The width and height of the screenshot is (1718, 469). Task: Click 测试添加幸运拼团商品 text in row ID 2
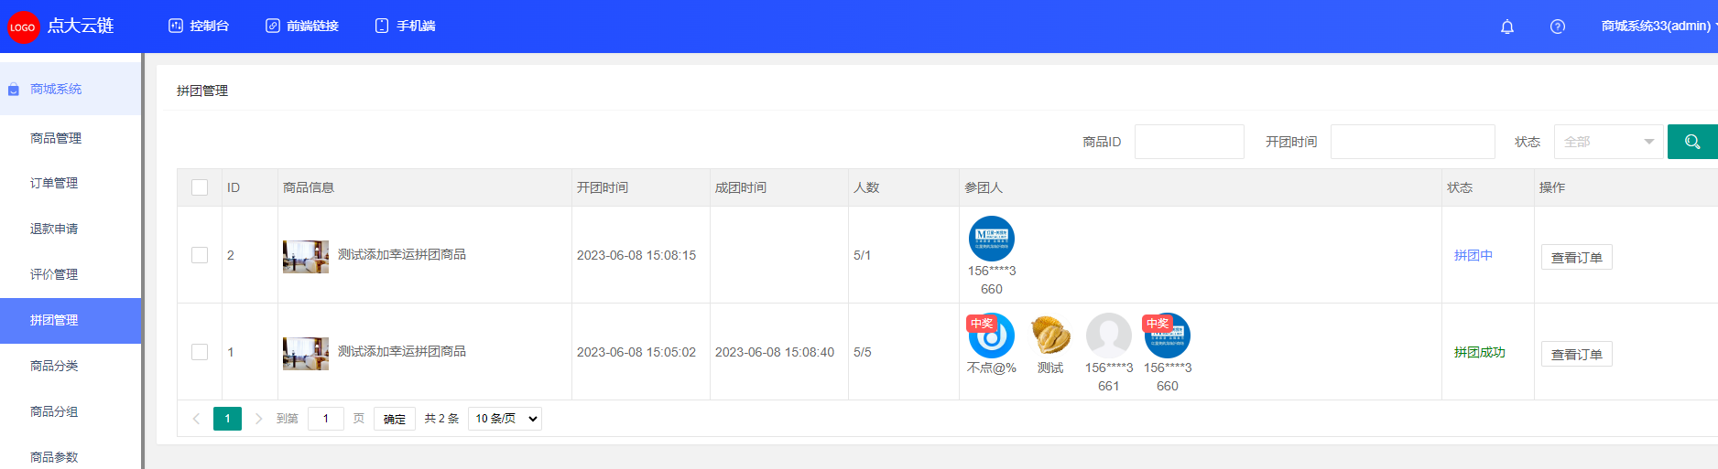pos(402,254)
